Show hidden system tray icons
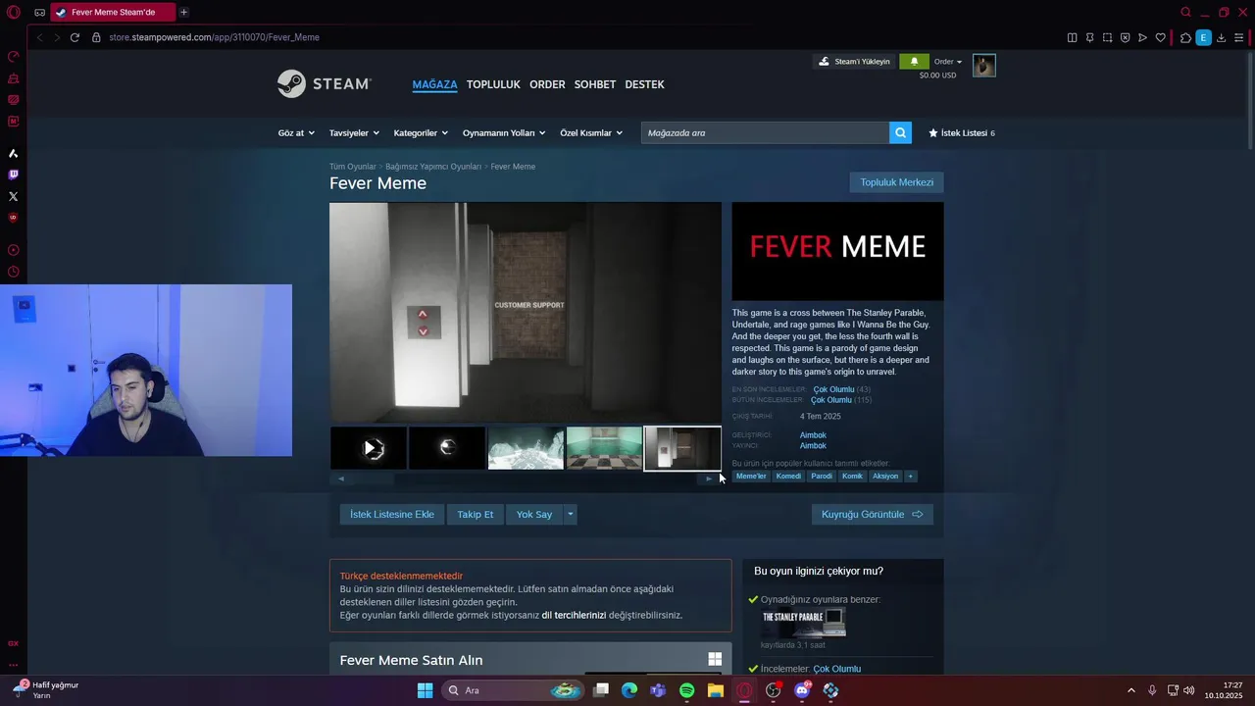The image size is (1255, 706). point(1130,690)
